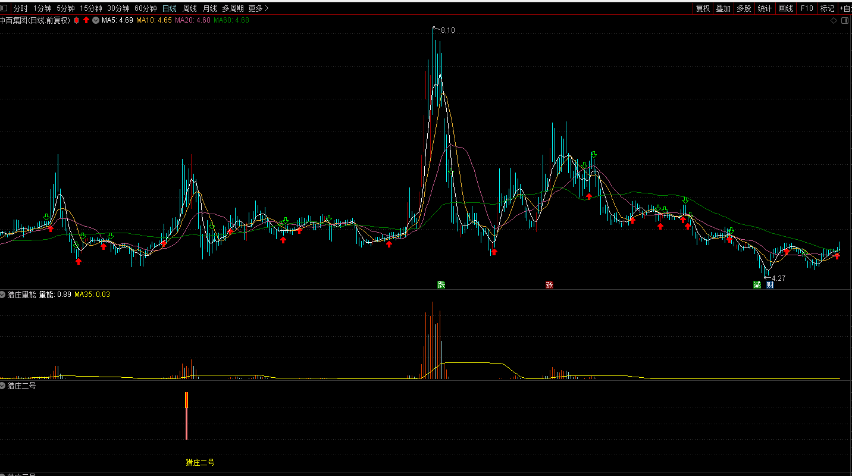The image size is (852, 476).
Task: Open the F10 company info
Action: point(807,8)
